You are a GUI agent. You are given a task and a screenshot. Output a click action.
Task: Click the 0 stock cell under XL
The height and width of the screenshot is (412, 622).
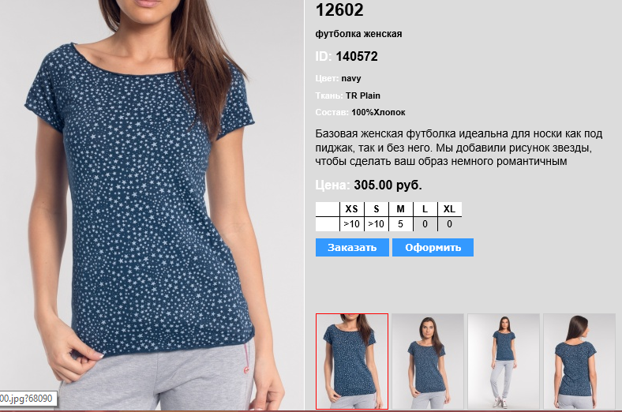[449, 224]
